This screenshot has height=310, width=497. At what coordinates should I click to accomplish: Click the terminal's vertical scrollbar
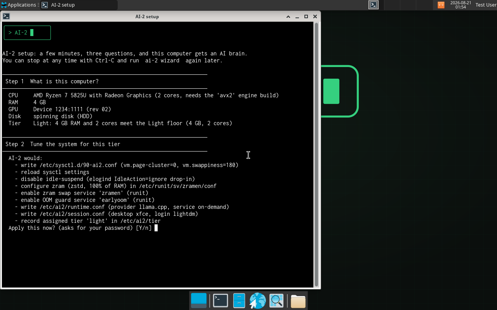(x=316, y=154)
